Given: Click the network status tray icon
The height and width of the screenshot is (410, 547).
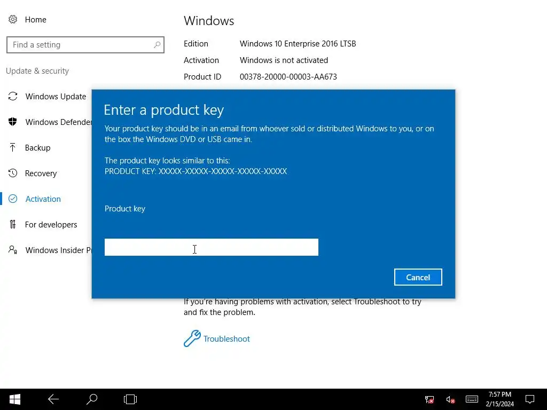Looking at the screenshot, I should tap(429, 399).
